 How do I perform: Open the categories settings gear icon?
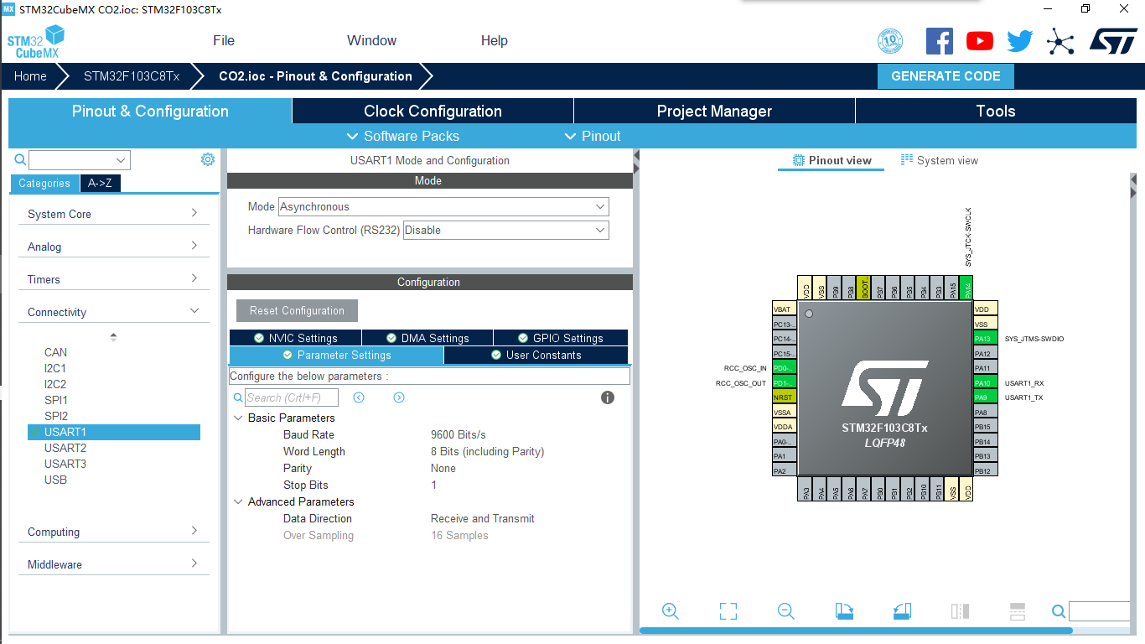click(x=208, y=159)
